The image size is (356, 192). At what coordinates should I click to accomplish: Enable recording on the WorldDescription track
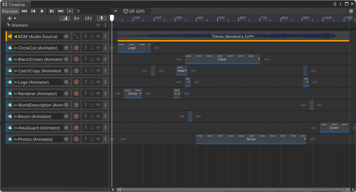tap(76, 105)
